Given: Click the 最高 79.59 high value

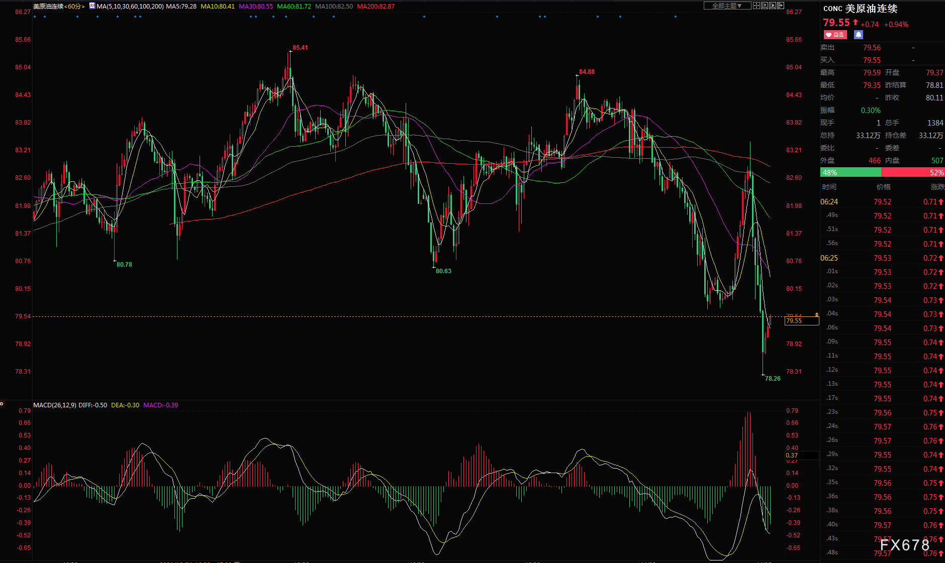Looking at the screenshot, I should 872,73.
